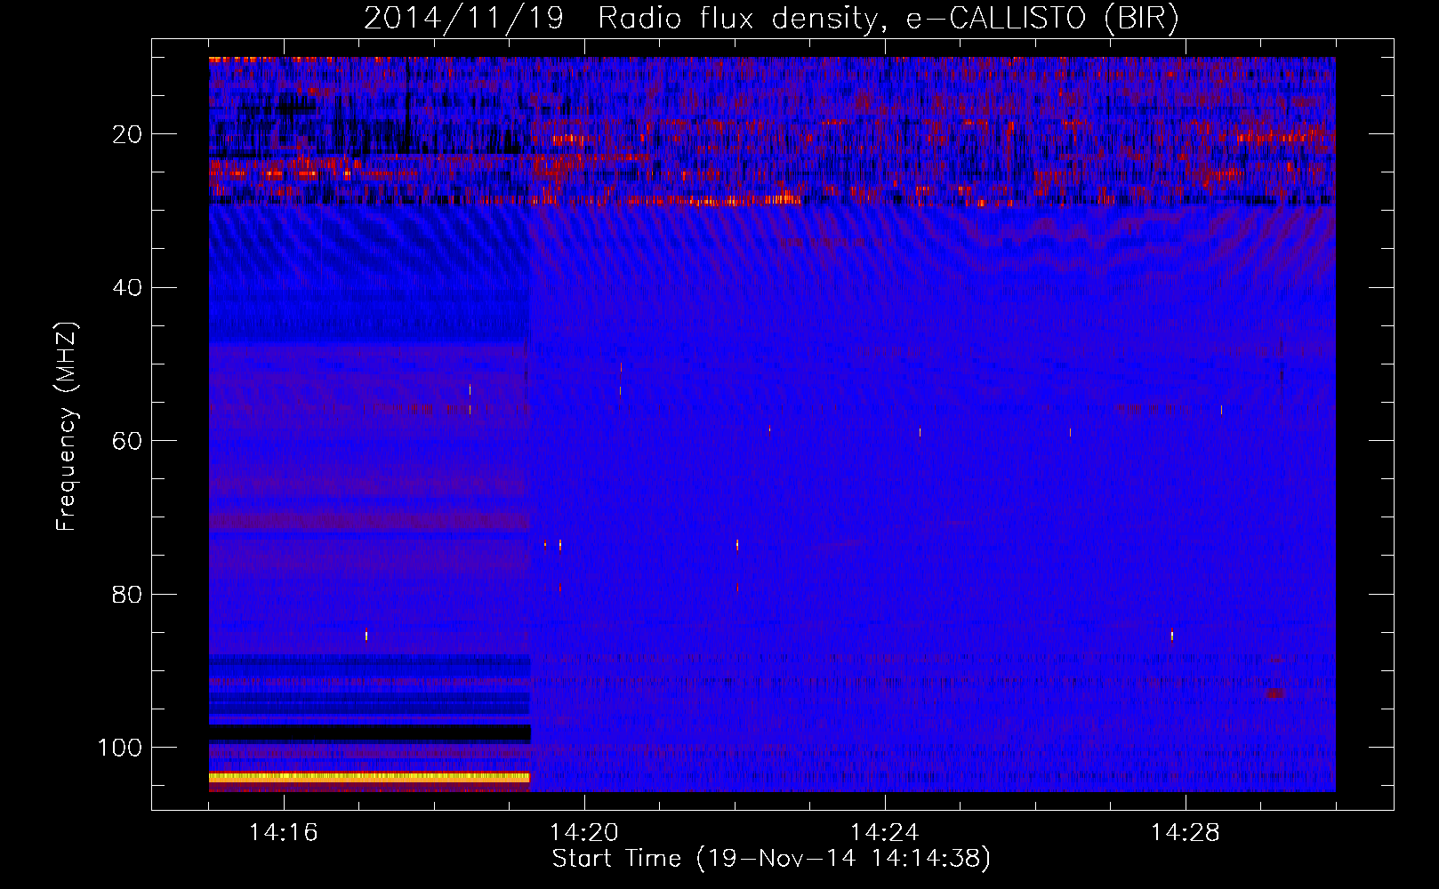The height and width of the screenshot is (889, 1439).
Task: Click the 14:16 time tick label
Action: [284, 833]
